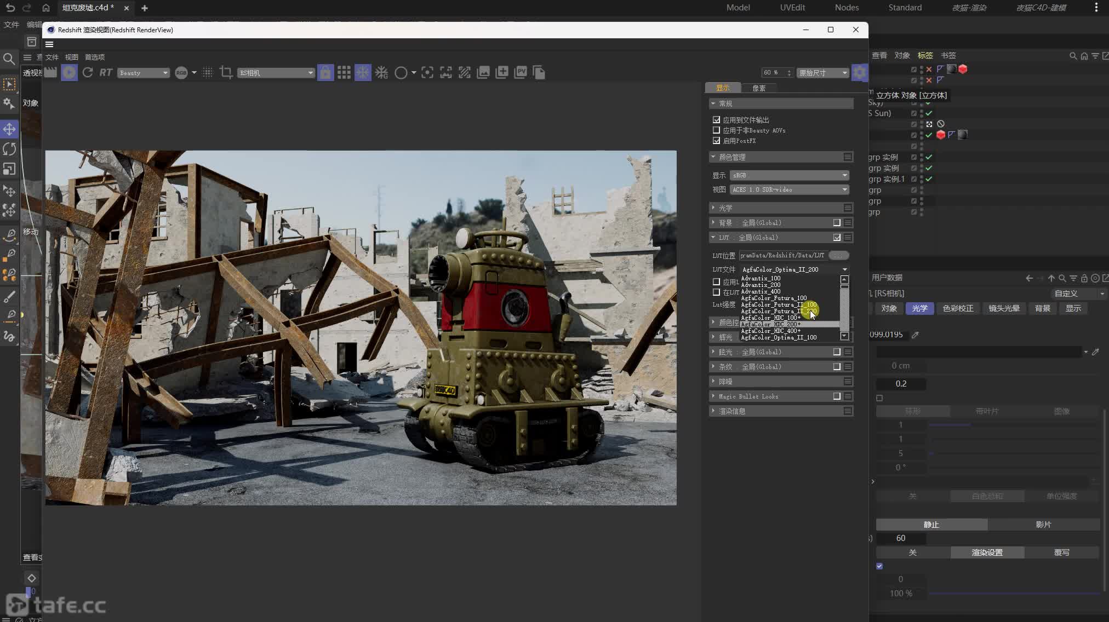This screenshot has width=1109, height=622.
Task: Click the add snapshot plus icon
Action: point(502,72)
